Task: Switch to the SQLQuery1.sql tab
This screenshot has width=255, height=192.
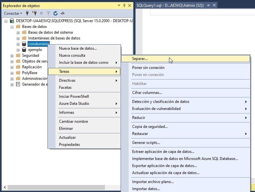Action: [170, 5]
